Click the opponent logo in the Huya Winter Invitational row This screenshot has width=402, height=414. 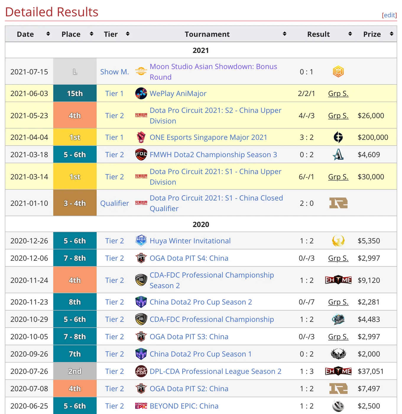tap(338, 241)
